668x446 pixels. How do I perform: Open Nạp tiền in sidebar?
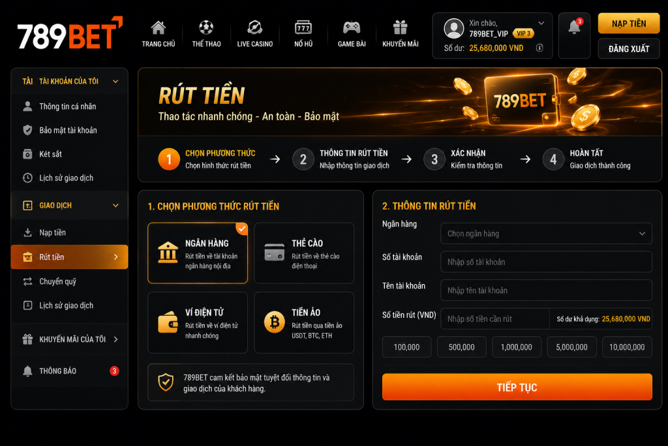(x=69, y=232)
